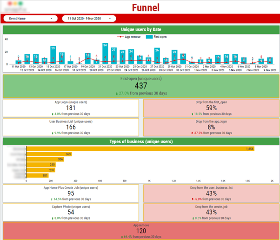This screenshot has width=280, height=240.
Task: Click the 21 Oct 2020 axis label
Action: (105, 67)
